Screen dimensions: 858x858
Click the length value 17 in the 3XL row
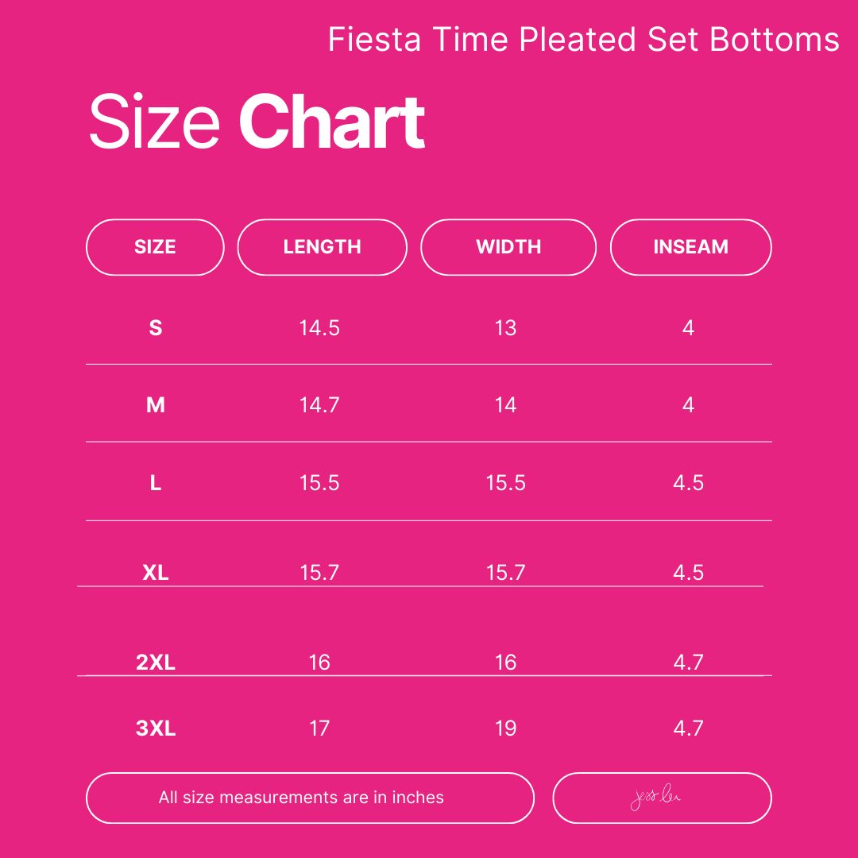(319, 728)
